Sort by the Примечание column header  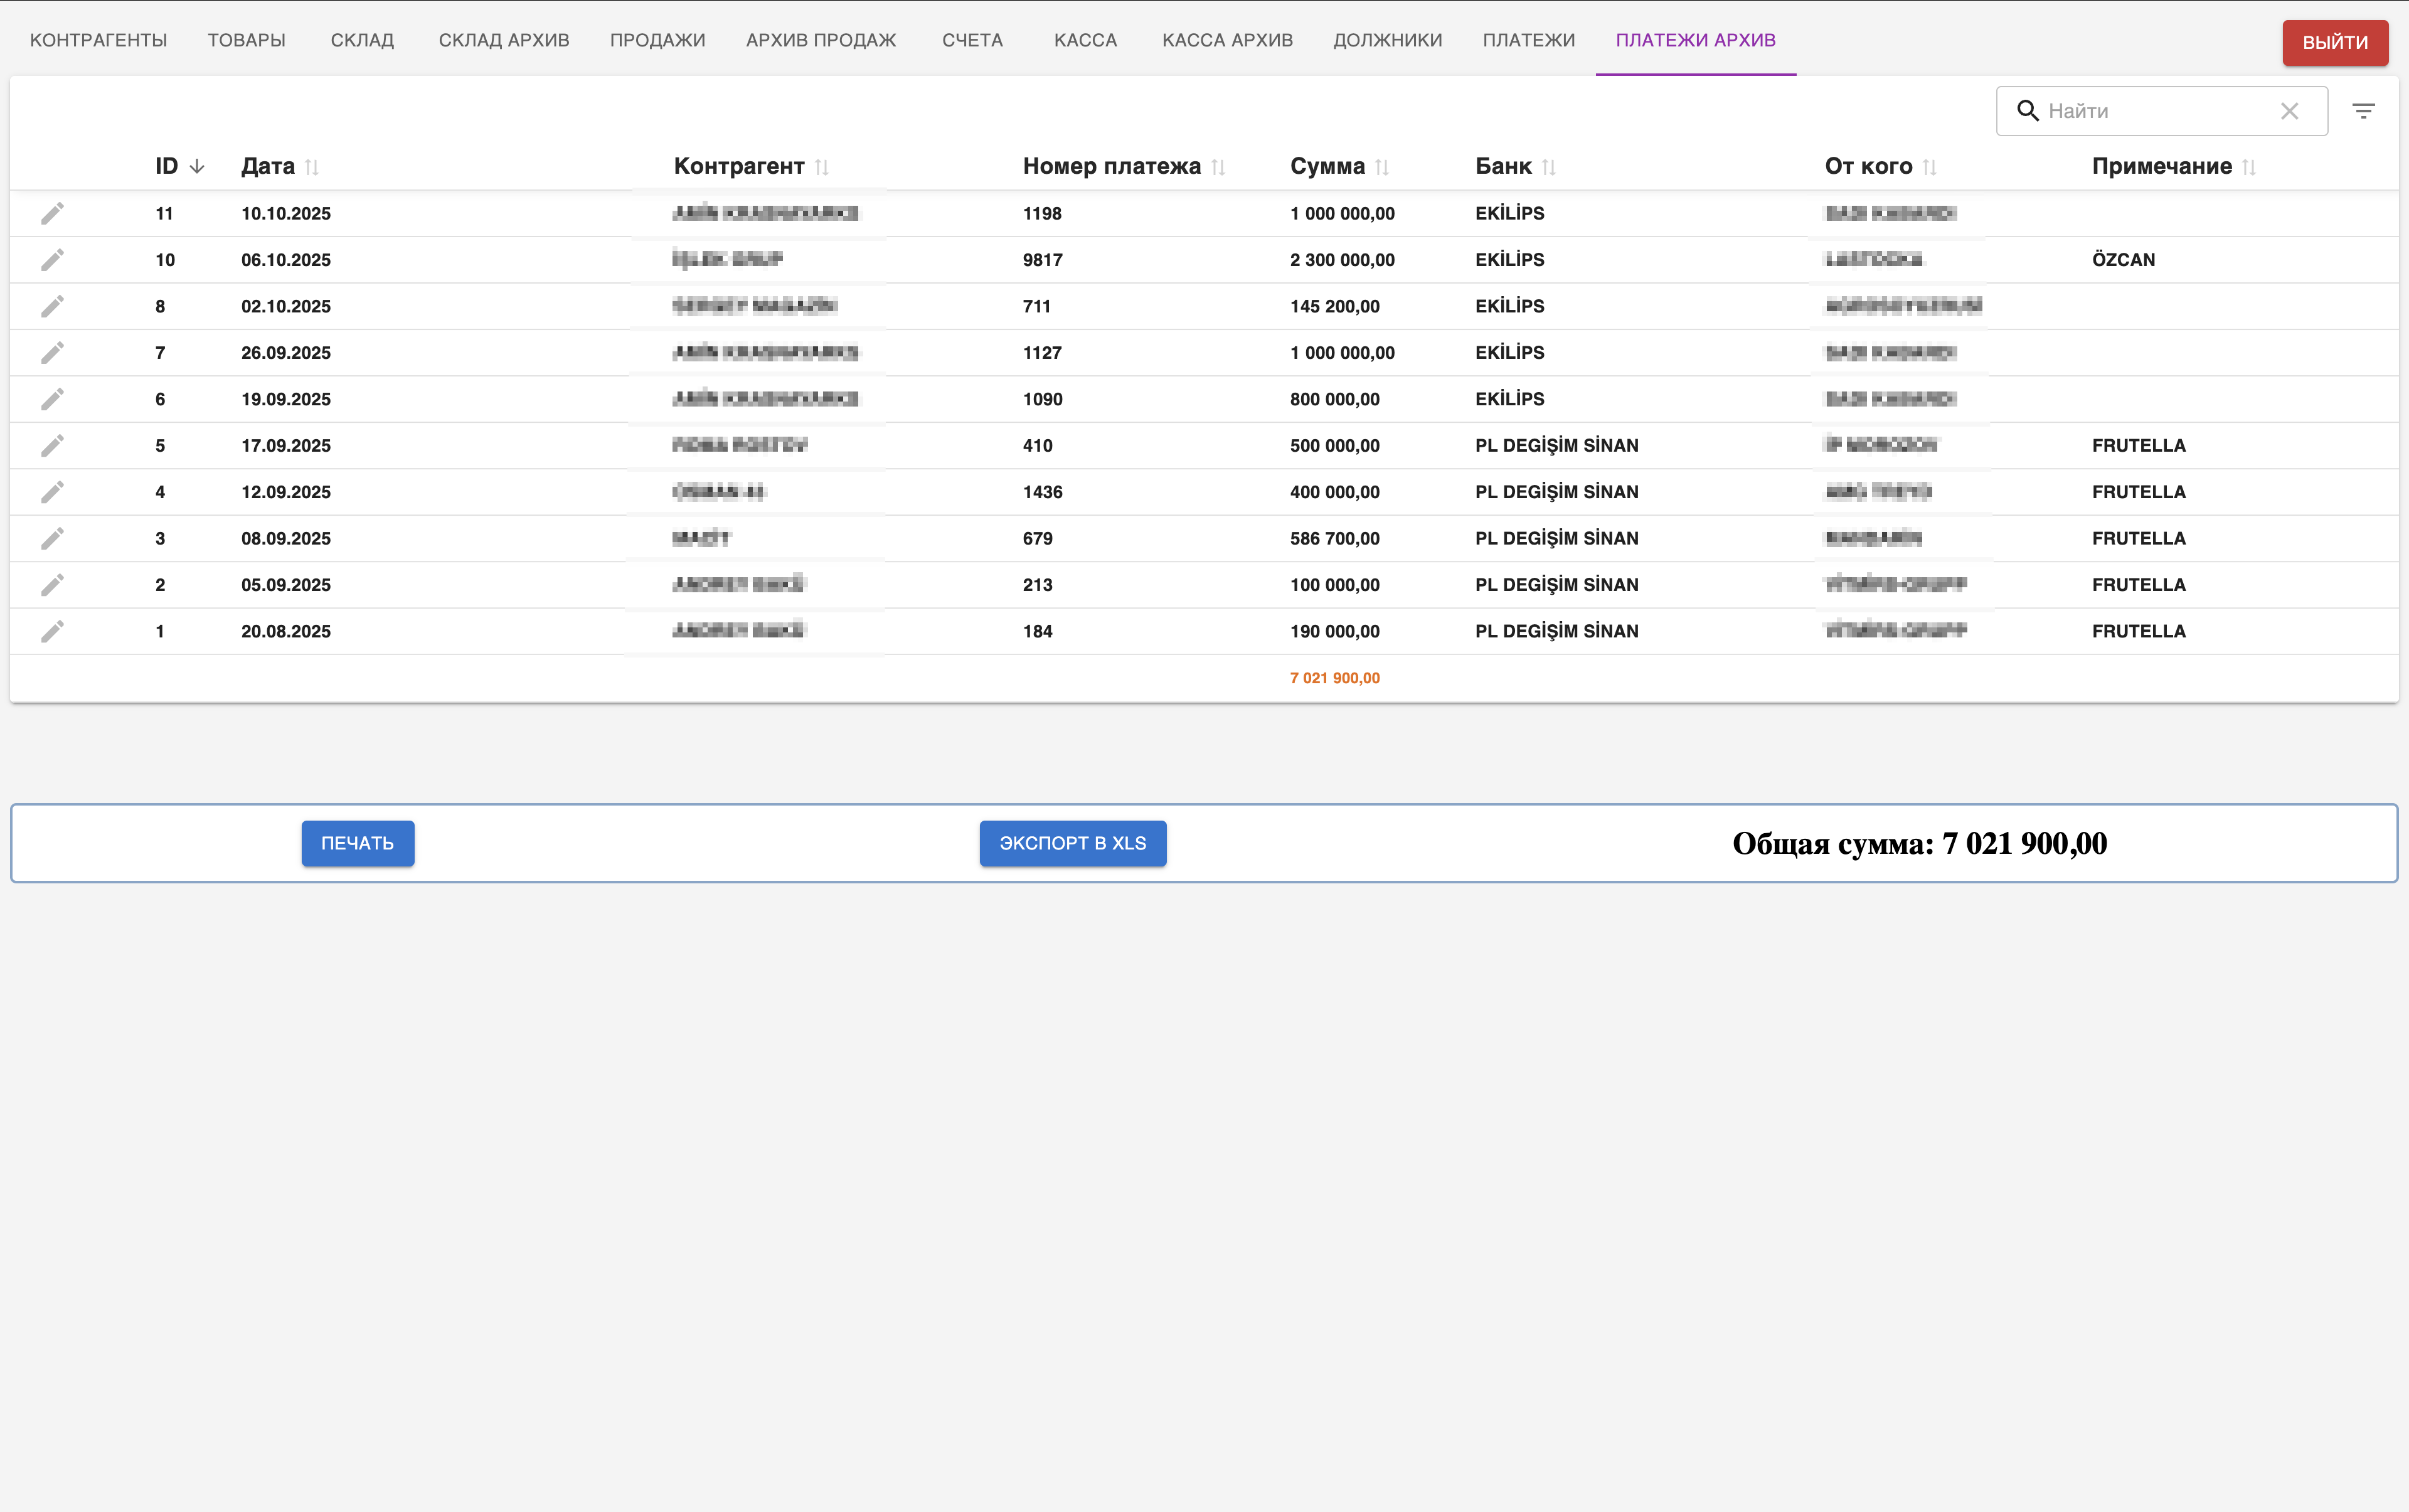2161,166
